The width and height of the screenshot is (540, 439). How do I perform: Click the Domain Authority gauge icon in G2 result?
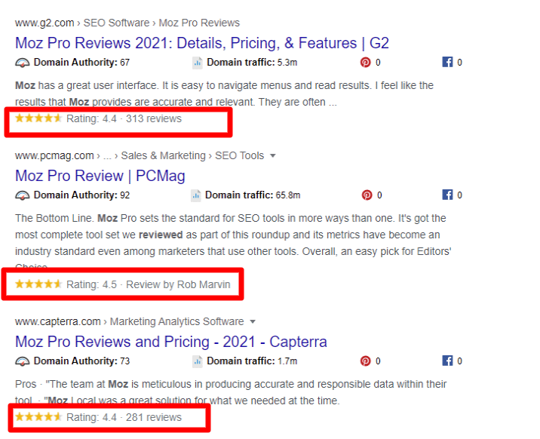(23, 63)
